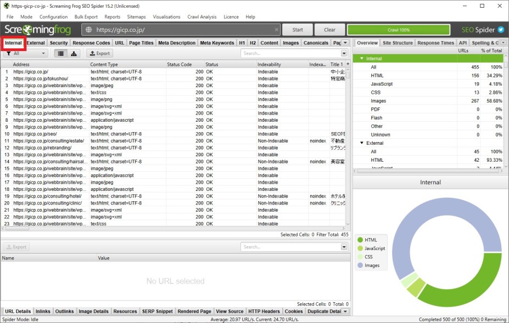The width and height of the screenshot is (509, 323).
Task: Sort by the Indexability column header
Action: tap(282, 65)
